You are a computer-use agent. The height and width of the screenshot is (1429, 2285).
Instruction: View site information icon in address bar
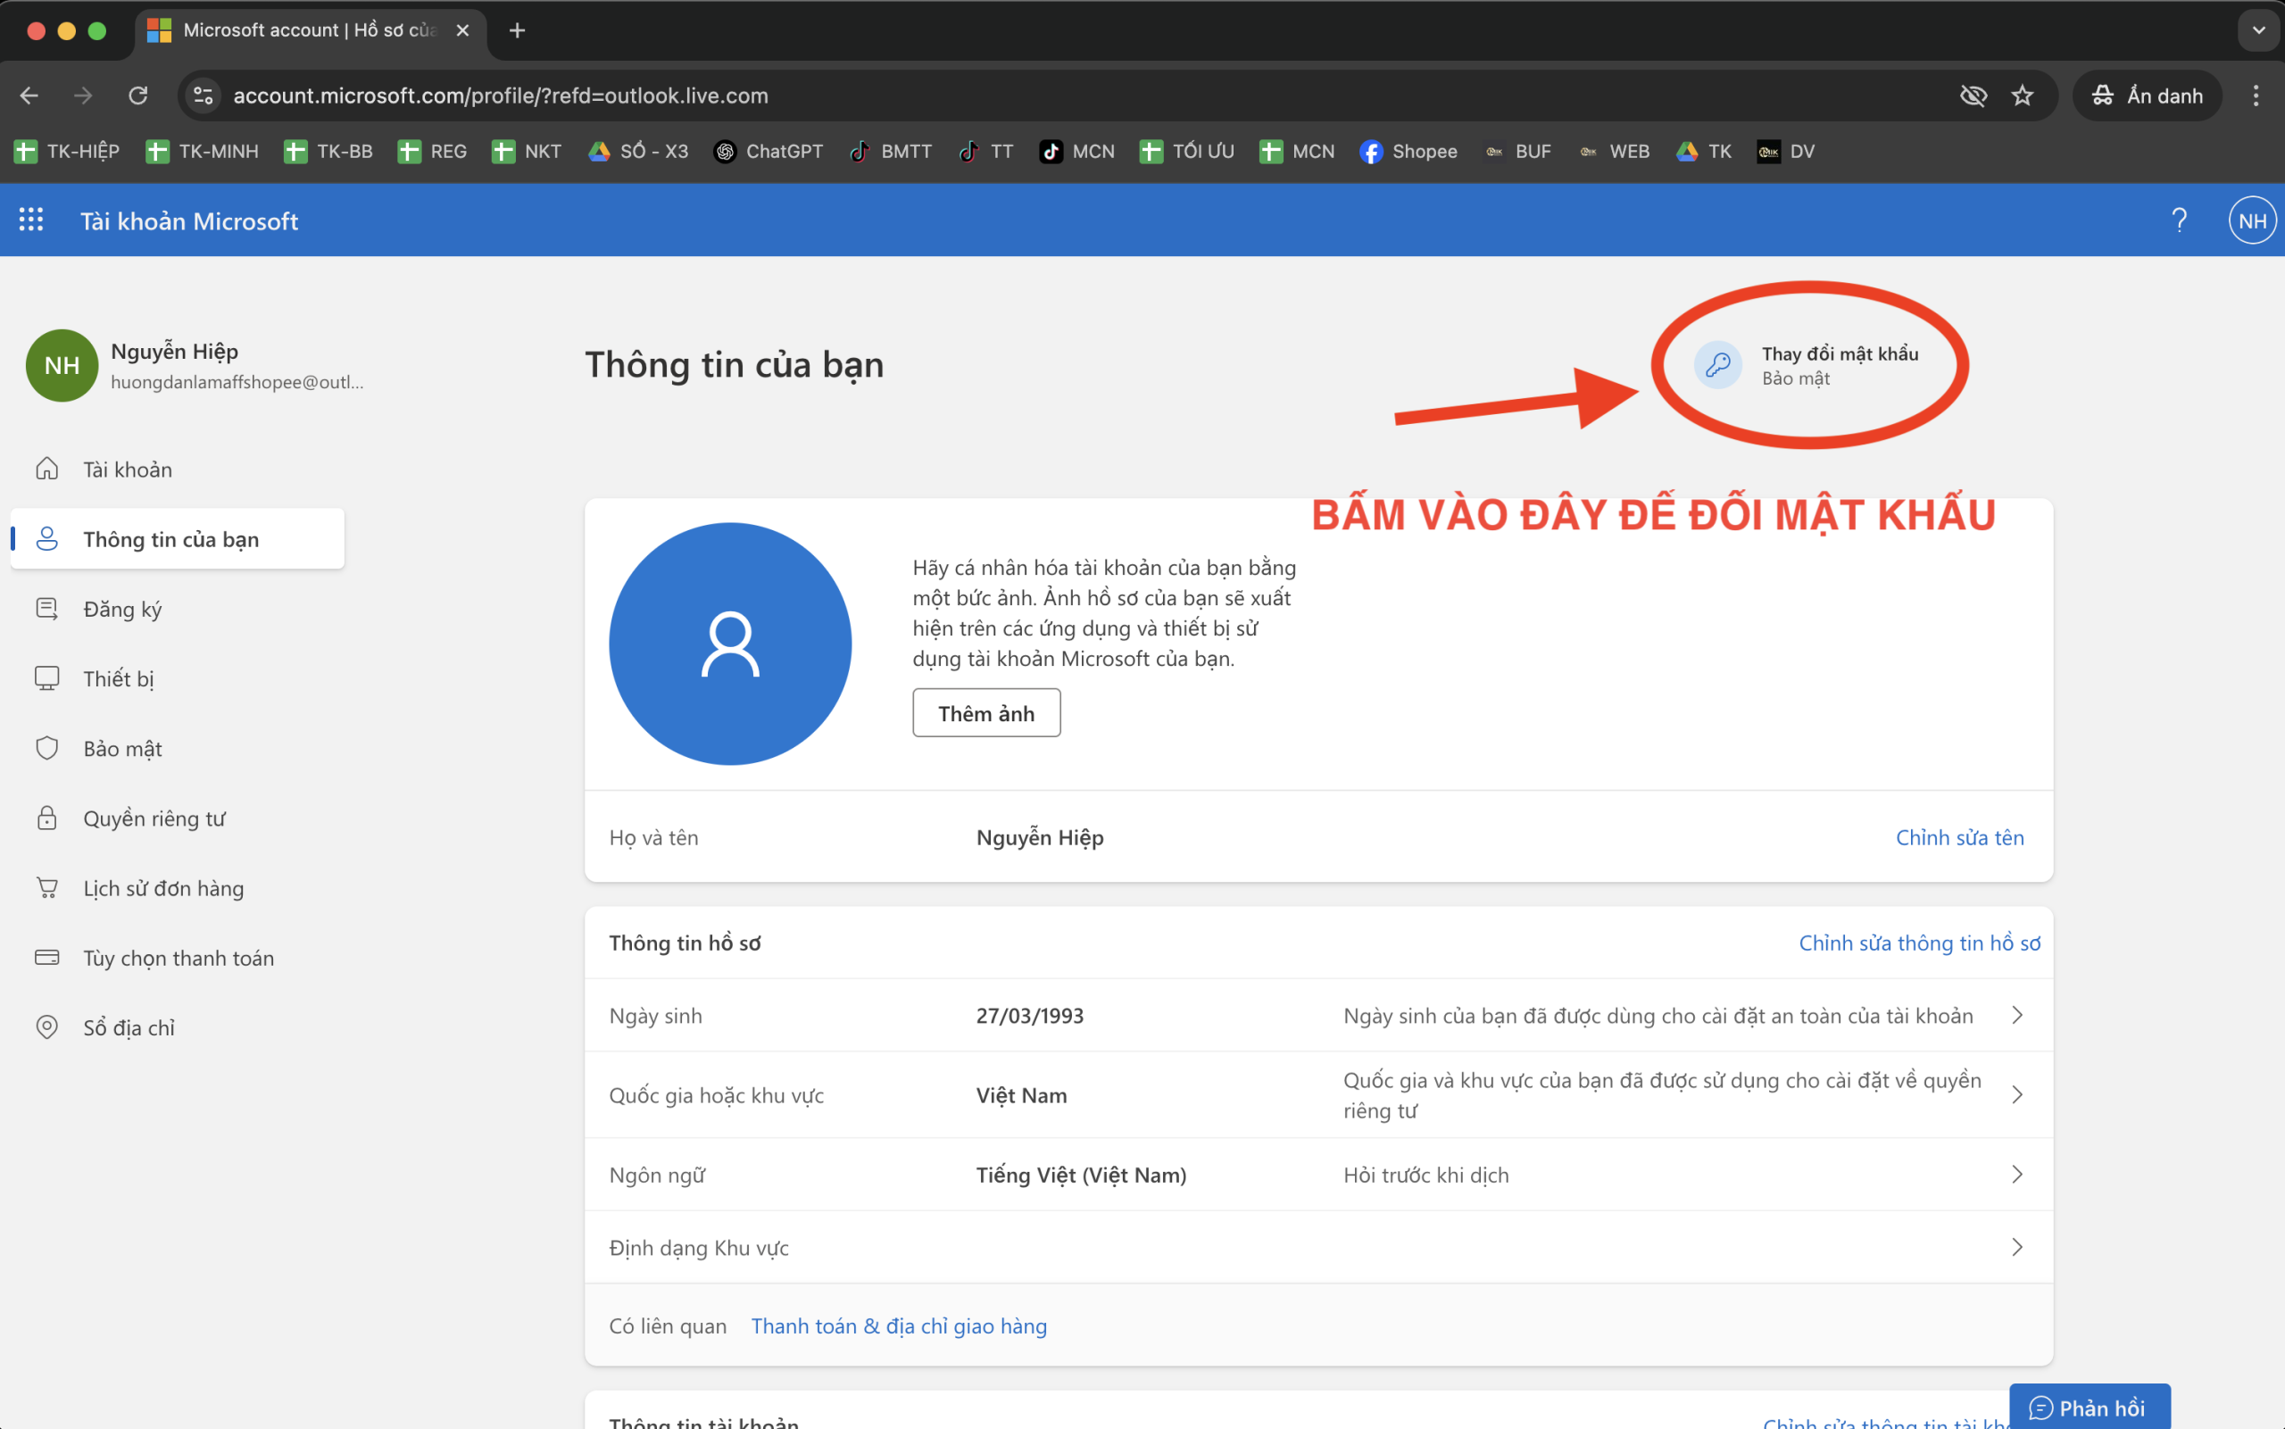204,96
